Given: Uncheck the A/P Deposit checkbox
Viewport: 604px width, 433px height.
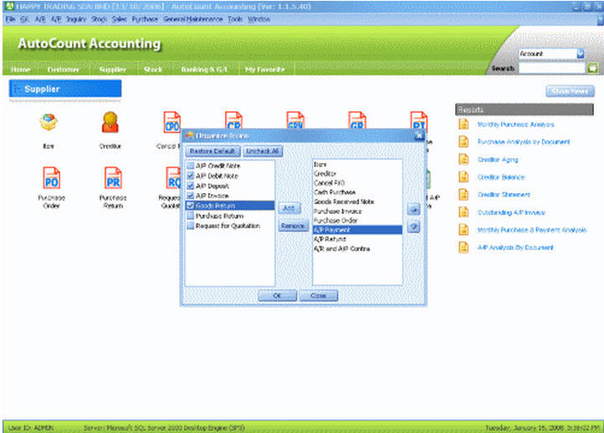Looking at the screenshot, I should [190, 186].
